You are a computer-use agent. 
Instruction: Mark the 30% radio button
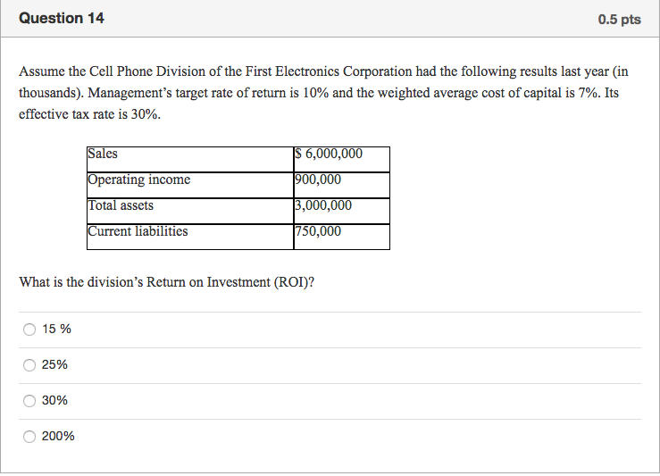pyautogui.click(x=29, y=401)
